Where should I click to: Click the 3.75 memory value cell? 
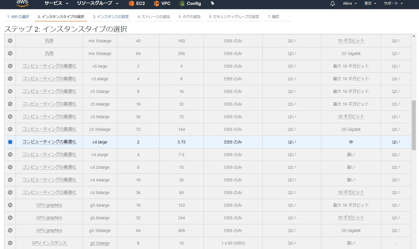(181, 142)
